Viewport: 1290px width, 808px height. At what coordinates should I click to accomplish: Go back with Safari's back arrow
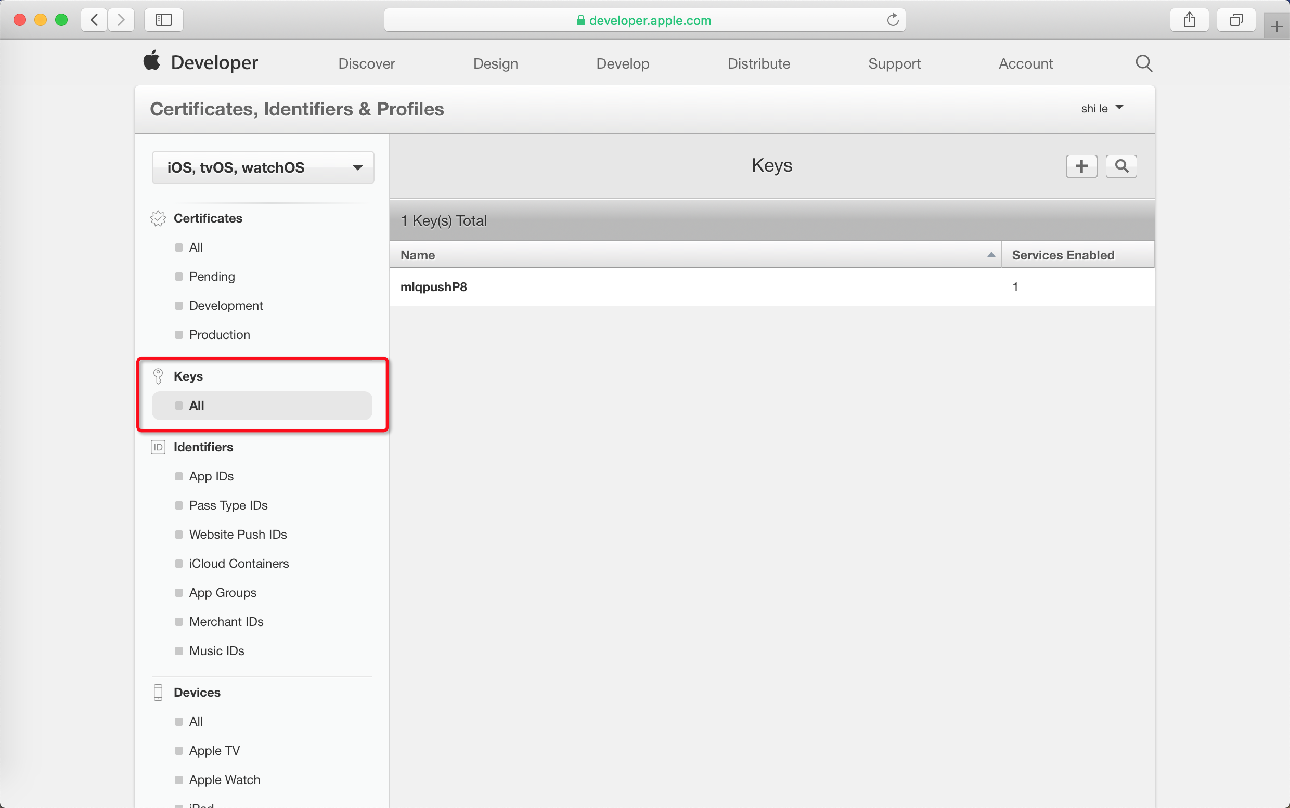(94, 20)
